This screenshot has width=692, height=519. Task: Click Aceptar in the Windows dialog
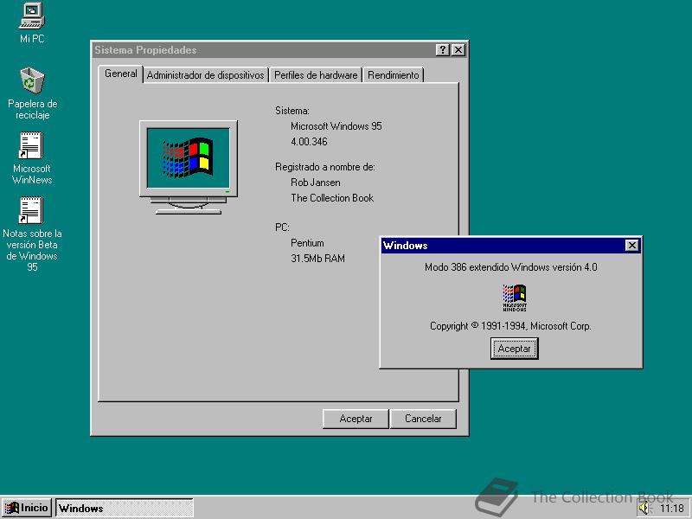click(x=514, y=349)
